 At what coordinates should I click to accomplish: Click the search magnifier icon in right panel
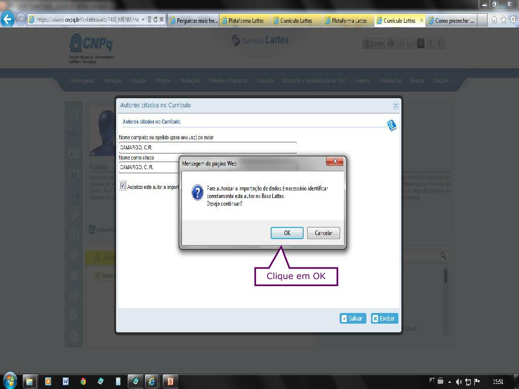click(443, 256)
